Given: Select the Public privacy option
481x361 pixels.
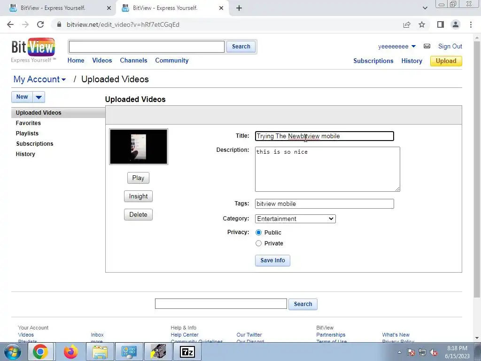Looking at the screenshot, I should [259, 233].
